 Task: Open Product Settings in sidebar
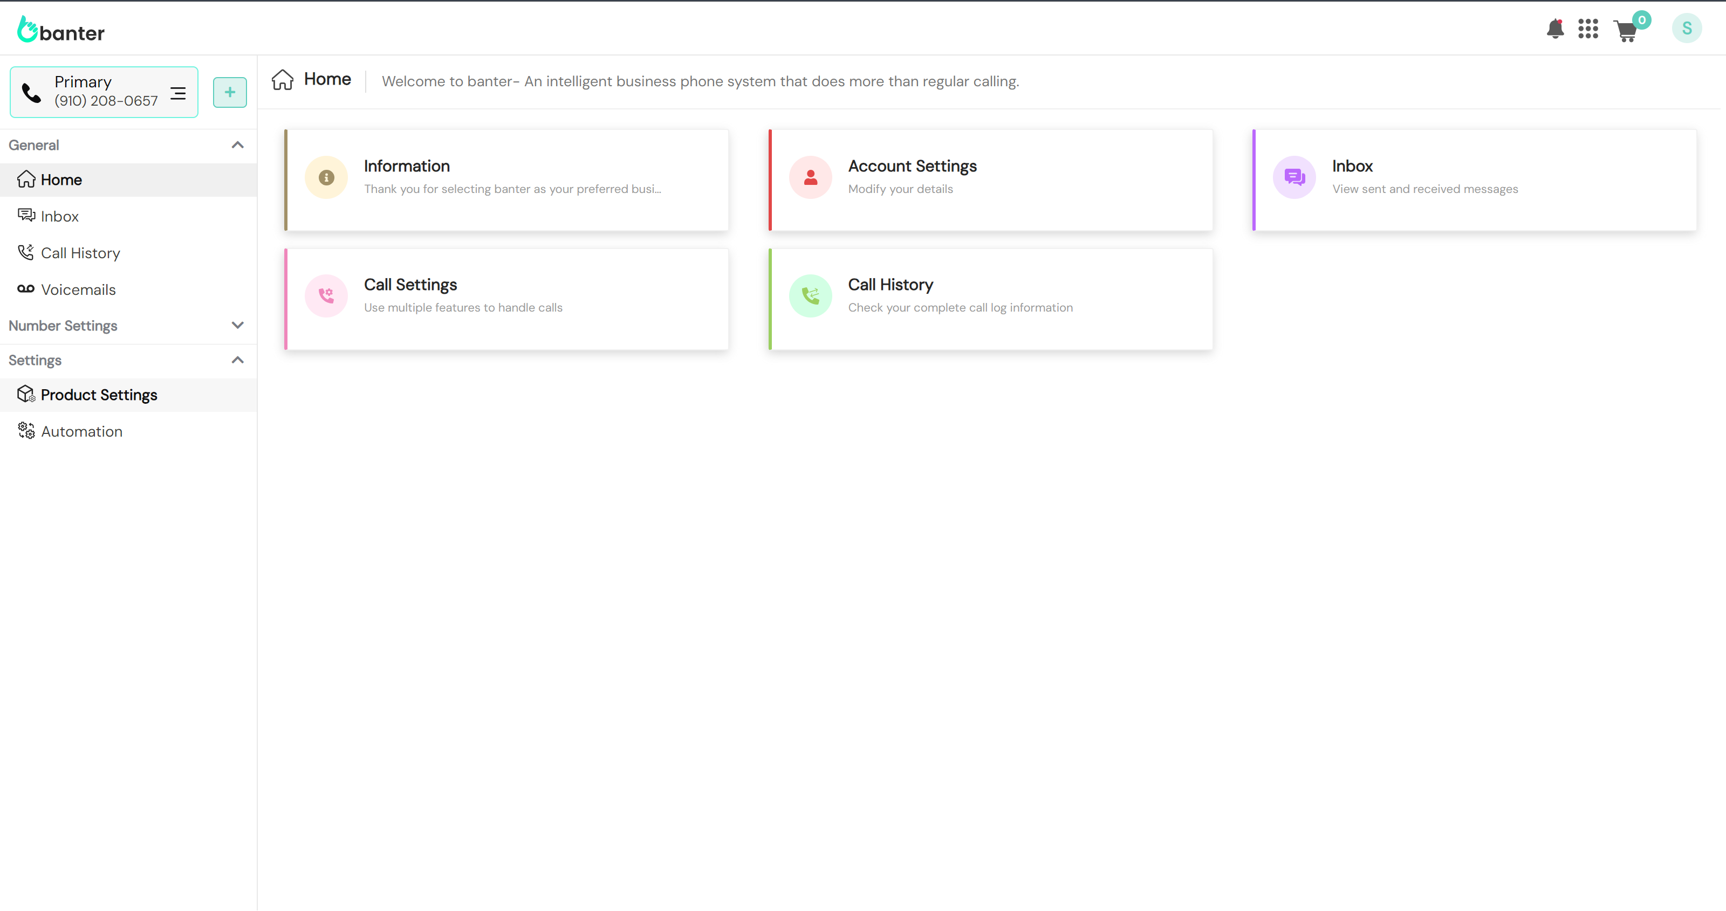click(99, 395)
